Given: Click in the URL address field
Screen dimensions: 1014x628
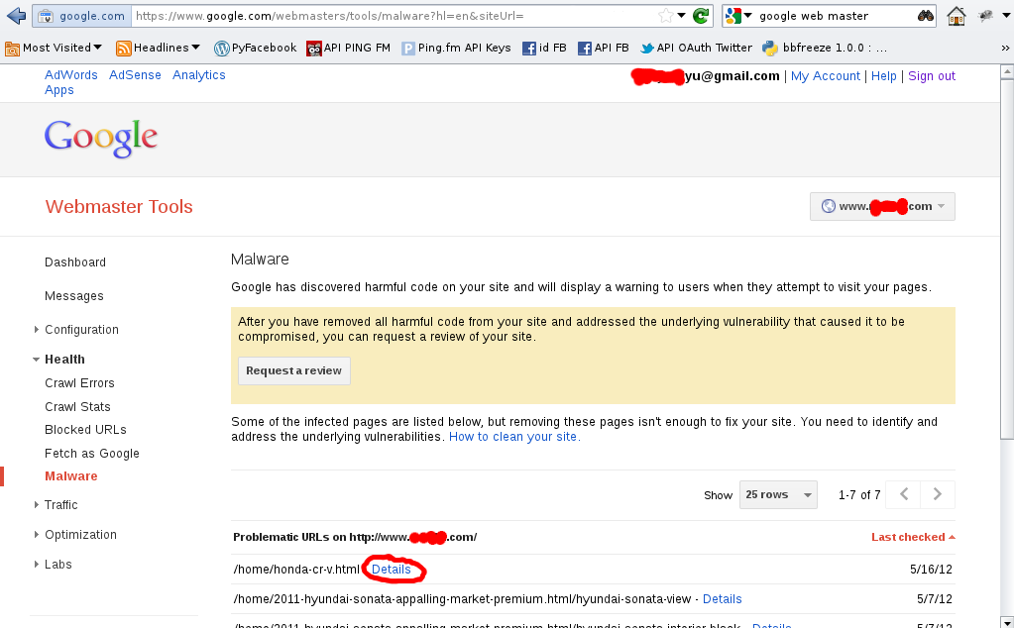Looking at the screenshot, I should point(394,16).
